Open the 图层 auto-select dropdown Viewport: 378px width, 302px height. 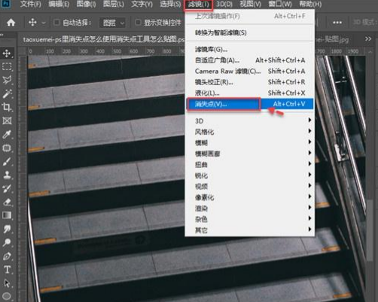click(112, 23)
